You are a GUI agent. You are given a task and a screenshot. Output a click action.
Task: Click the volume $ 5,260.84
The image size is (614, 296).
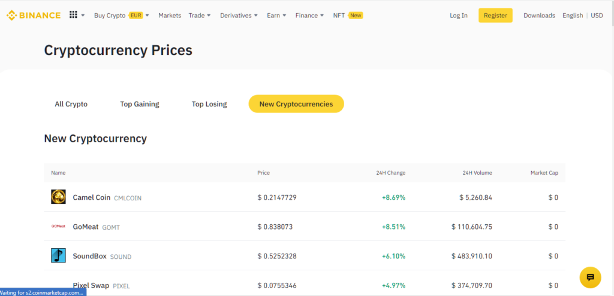click(x=475, y=197)
